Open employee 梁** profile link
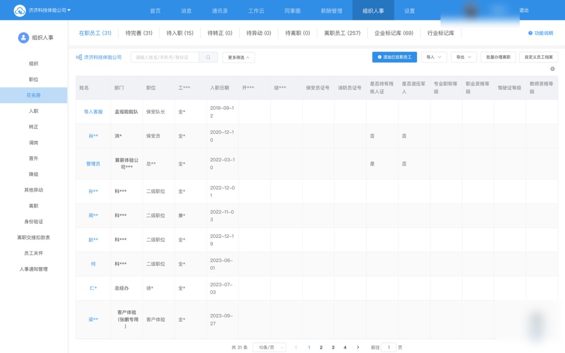The width and height of the screenshot is (565, 353). pos(93,320)
